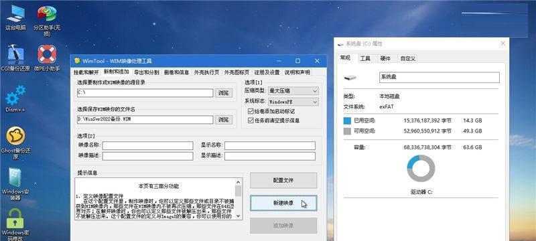Click exFAT file system value

pos(387,107)
